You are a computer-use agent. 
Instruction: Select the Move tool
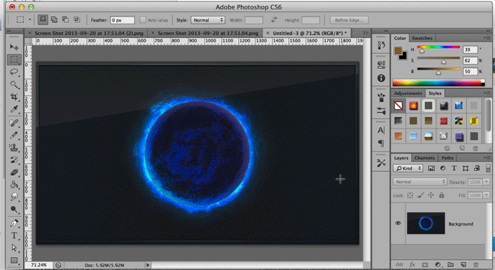[x=14, y=47]
